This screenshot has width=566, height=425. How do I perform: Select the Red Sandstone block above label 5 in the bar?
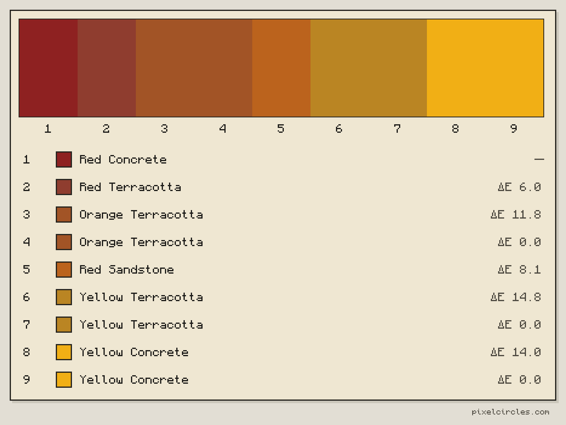tap(281, 68)
